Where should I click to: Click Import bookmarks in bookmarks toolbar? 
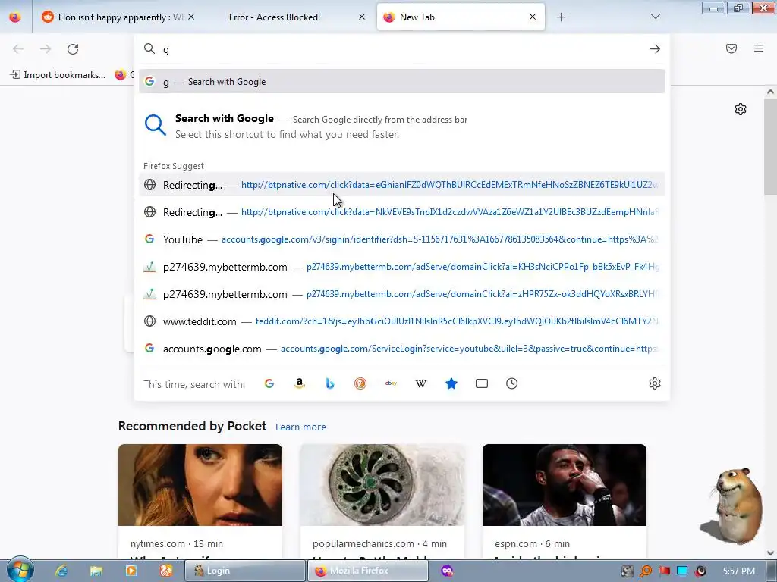pos(58,75)
